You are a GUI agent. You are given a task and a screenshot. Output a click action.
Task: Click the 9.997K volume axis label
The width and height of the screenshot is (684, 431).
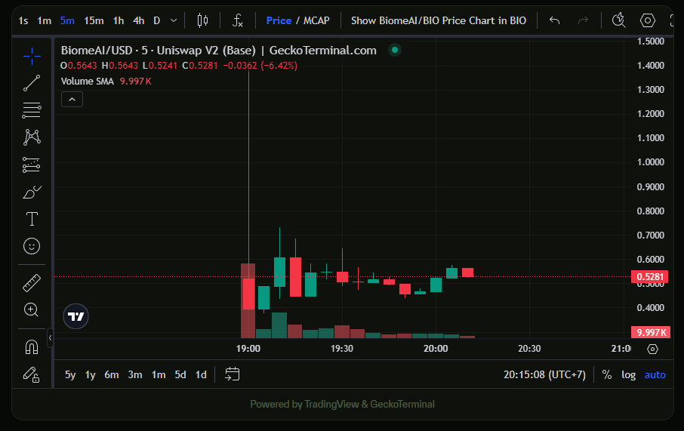(x=651, y=332)
